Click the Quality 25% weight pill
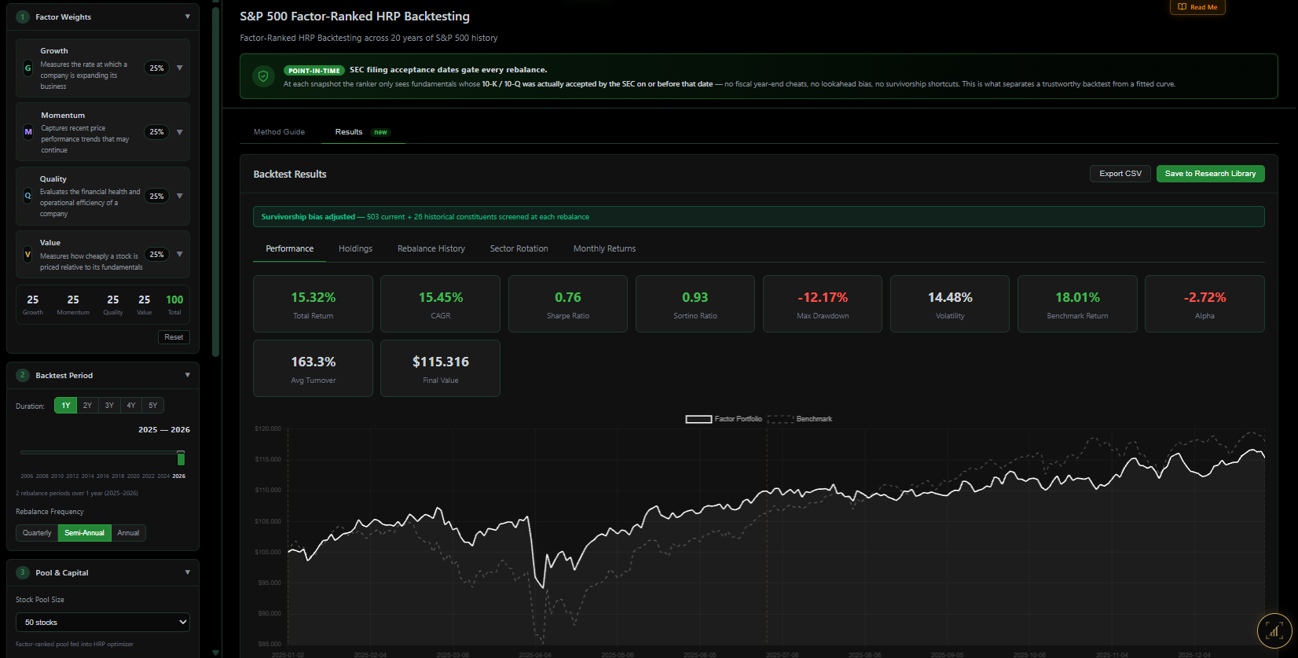This screenshot has width=1298, height=658. [157, 196]
